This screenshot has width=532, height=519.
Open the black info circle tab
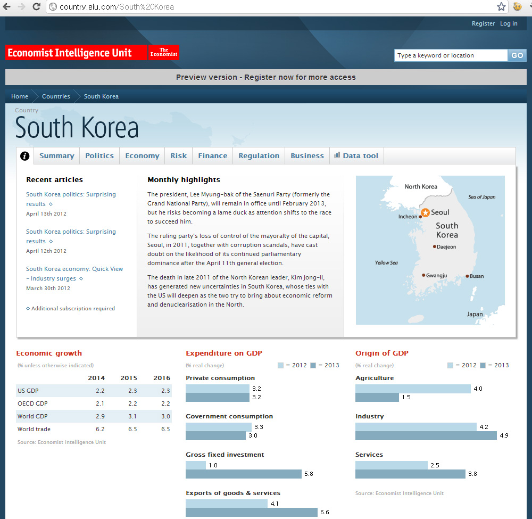(x=25, y=156)
